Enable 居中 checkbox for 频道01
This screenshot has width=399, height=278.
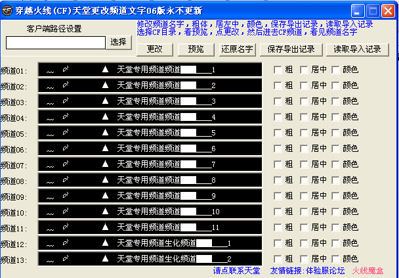(x=304, y=70)
